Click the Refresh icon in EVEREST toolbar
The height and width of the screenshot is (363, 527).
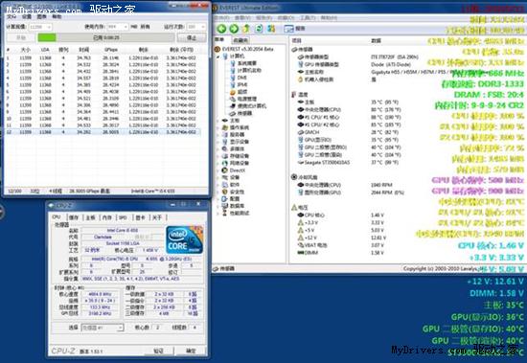click(x=259, y=29)
